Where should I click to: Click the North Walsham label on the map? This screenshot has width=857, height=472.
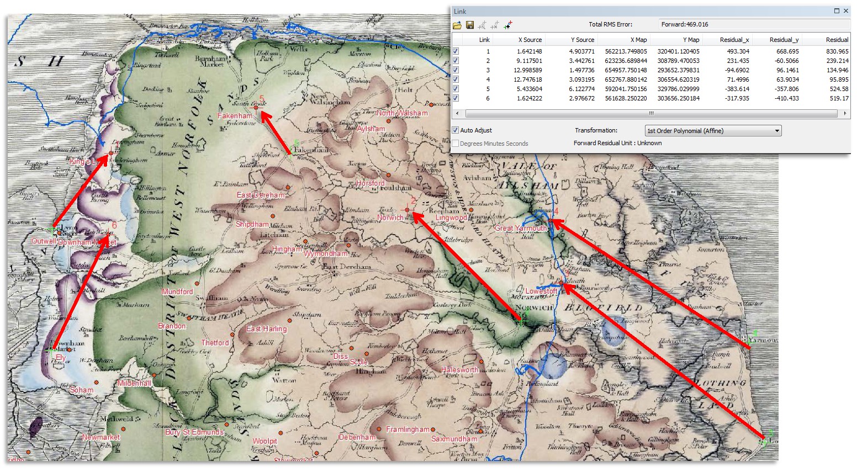click(402, 113)
